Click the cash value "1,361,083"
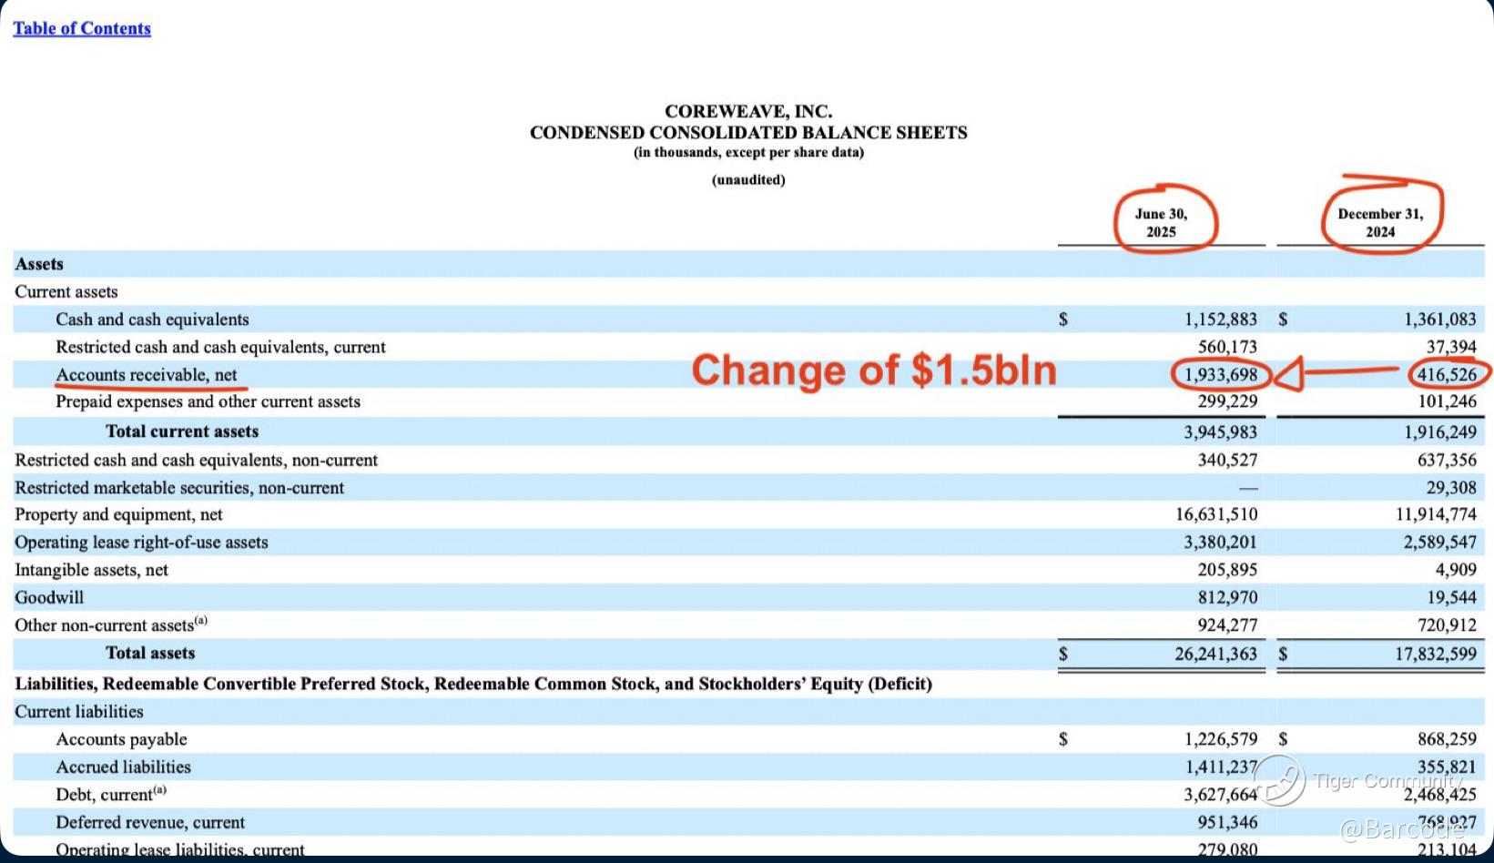This screenshot has height=863, width=1494. (x=1440, y=320)
